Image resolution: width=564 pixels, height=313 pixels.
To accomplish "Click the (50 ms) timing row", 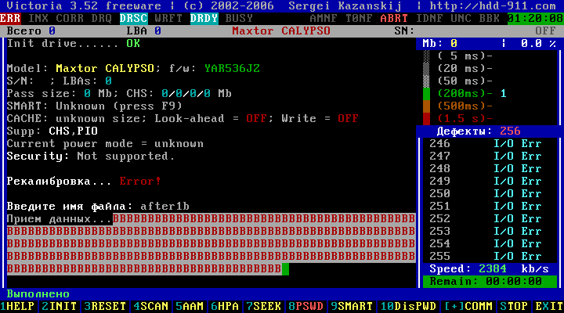I will click(x=465, y=81).
